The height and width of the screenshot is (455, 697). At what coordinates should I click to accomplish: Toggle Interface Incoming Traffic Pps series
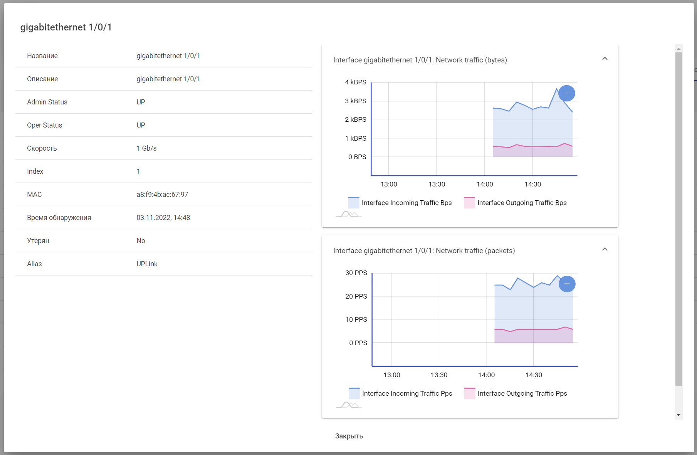point(400,393)
